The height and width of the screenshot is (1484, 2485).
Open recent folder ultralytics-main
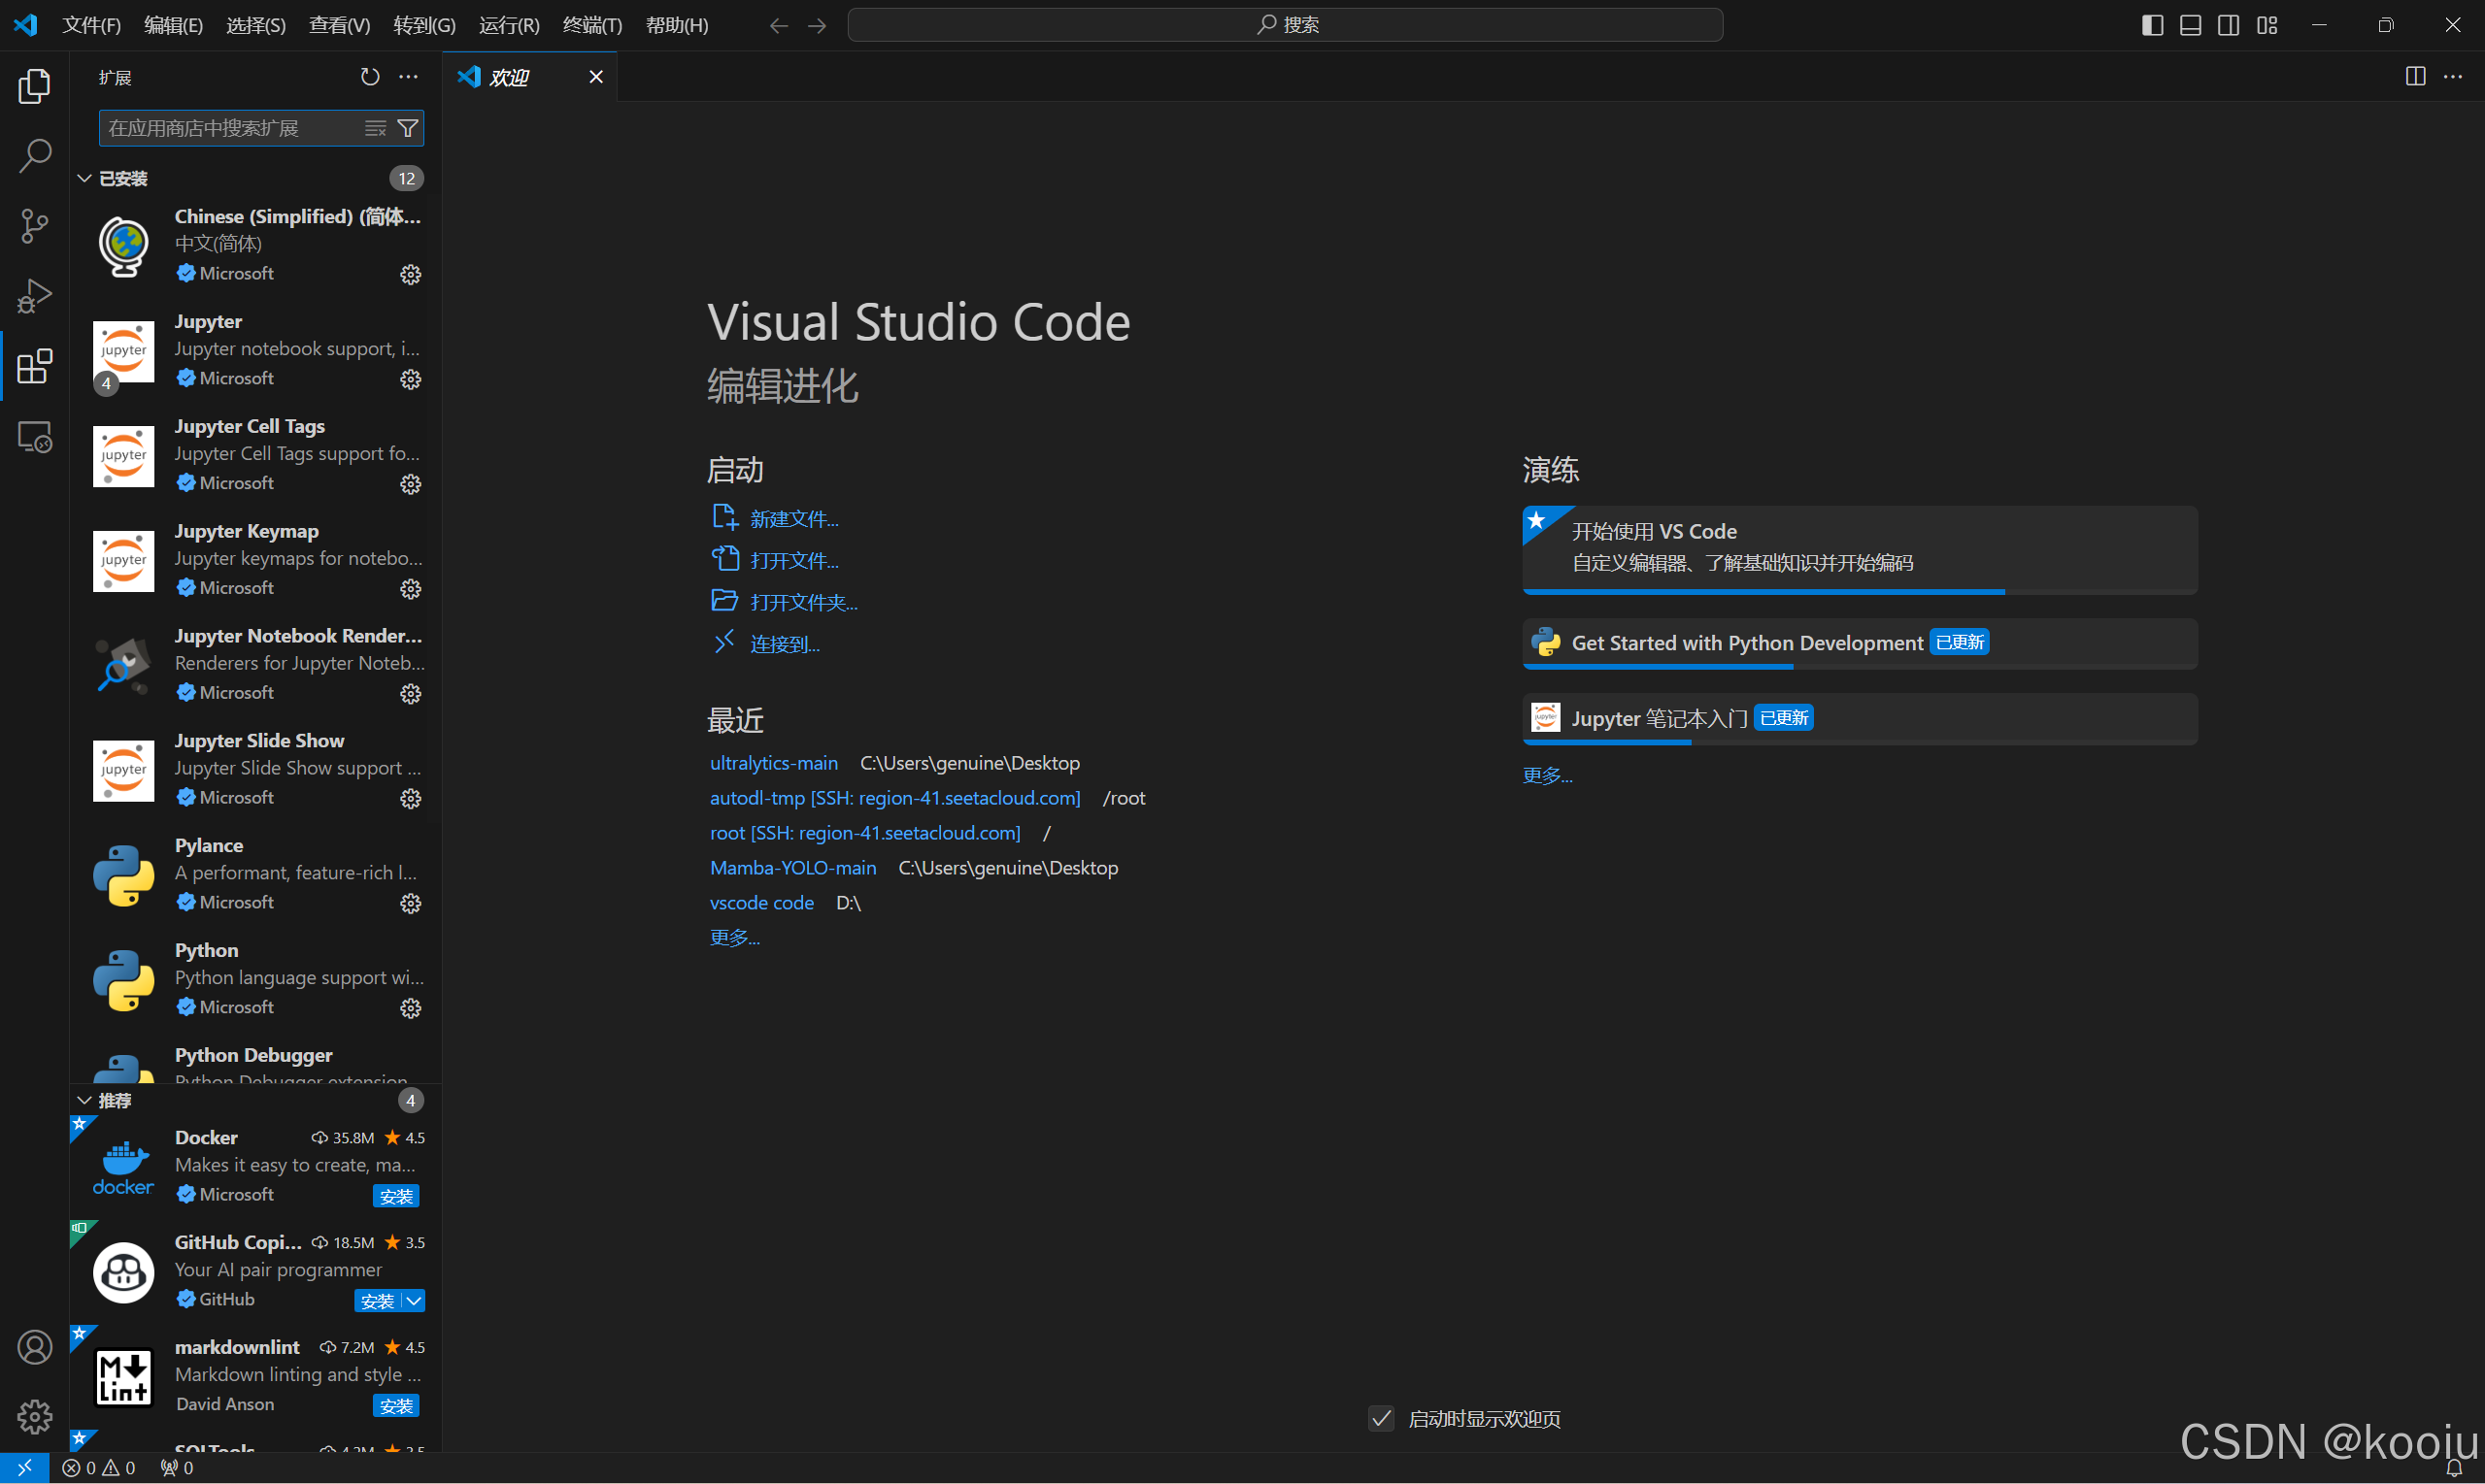pos(773,763)
